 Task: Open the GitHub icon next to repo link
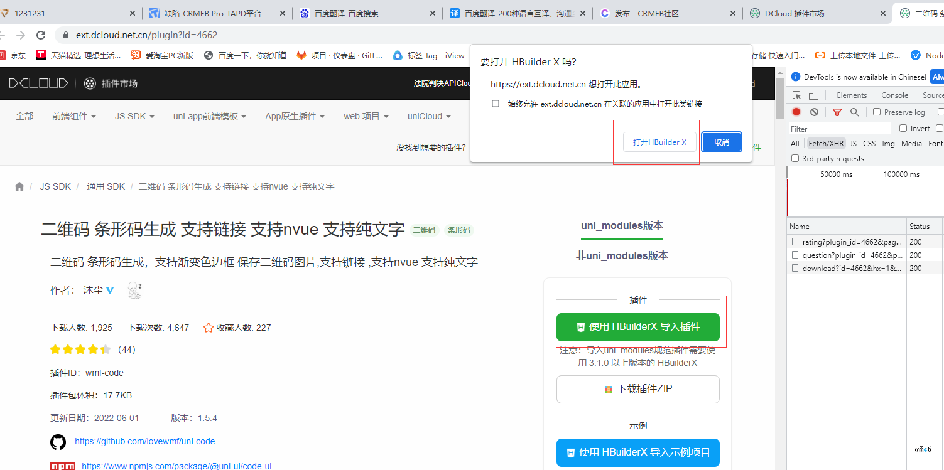(x=58, y=442)
